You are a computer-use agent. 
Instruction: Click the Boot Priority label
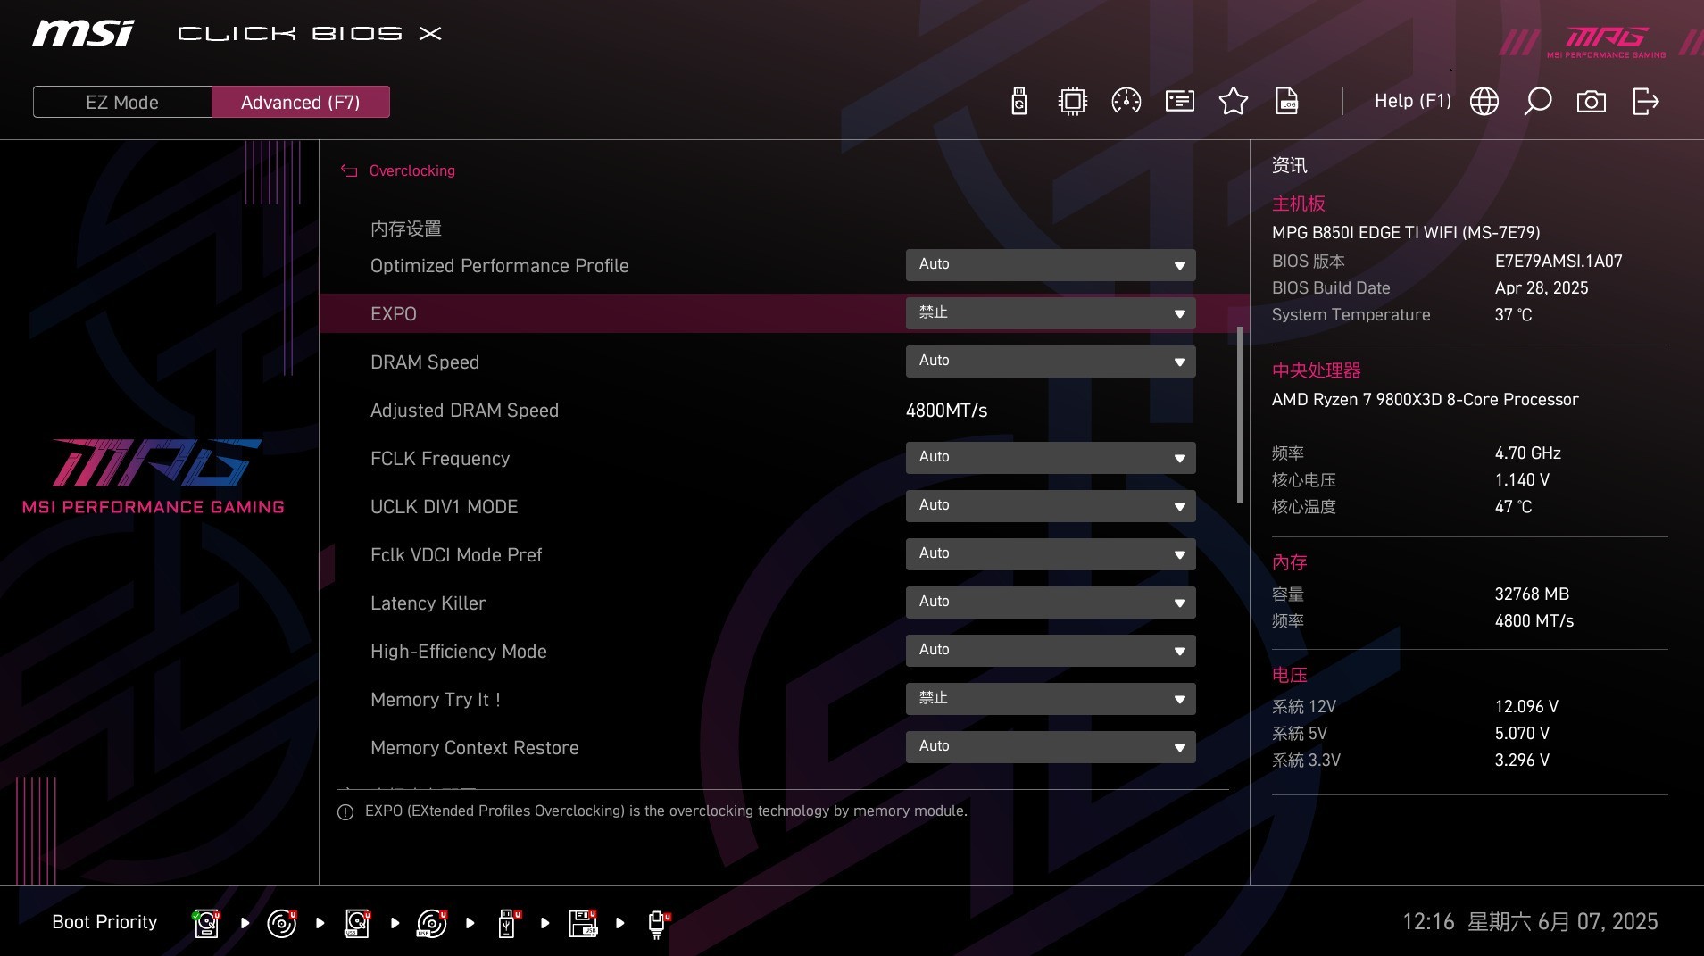(104, 922)
